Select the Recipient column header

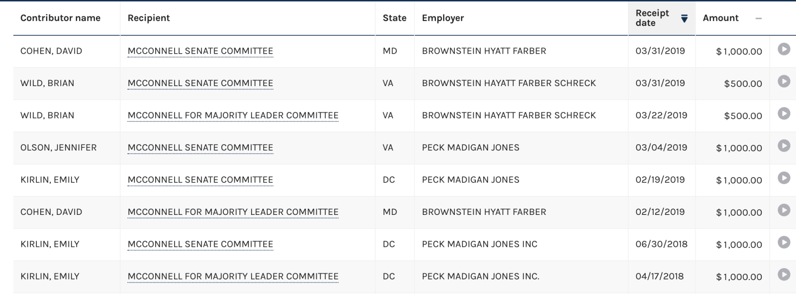tap(149, 18)
